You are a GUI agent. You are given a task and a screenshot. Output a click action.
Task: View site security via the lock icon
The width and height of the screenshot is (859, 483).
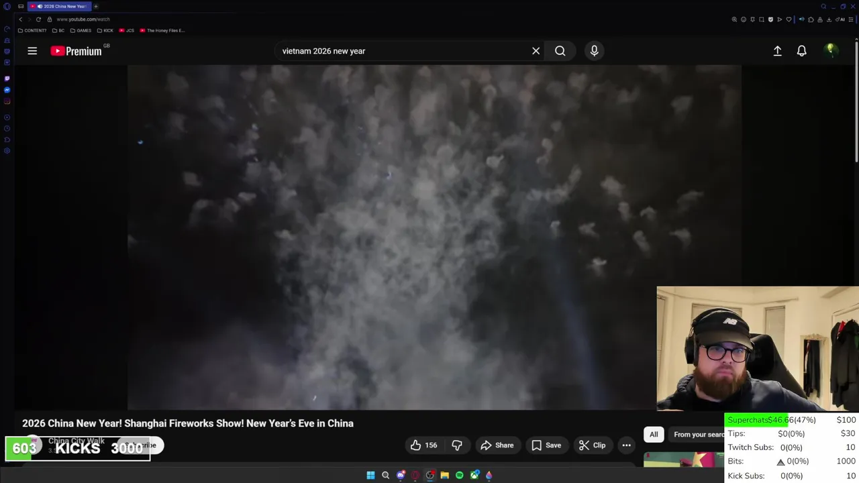[50, 19]
